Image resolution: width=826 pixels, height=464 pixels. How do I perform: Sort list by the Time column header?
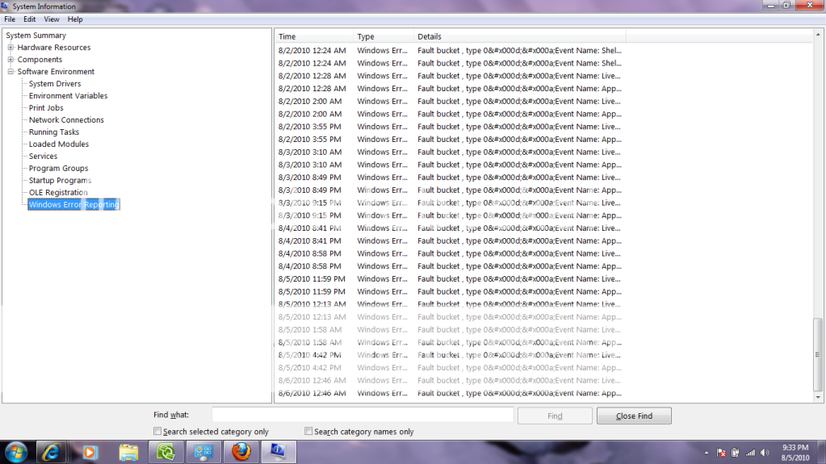pyautogui.click(x=313, y=36)
